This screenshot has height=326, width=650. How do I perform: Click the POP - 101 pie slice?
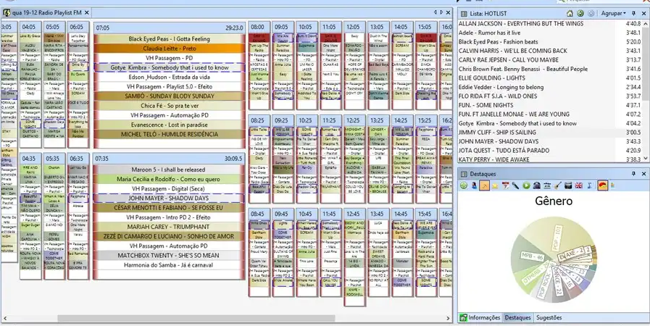point(557,236)
